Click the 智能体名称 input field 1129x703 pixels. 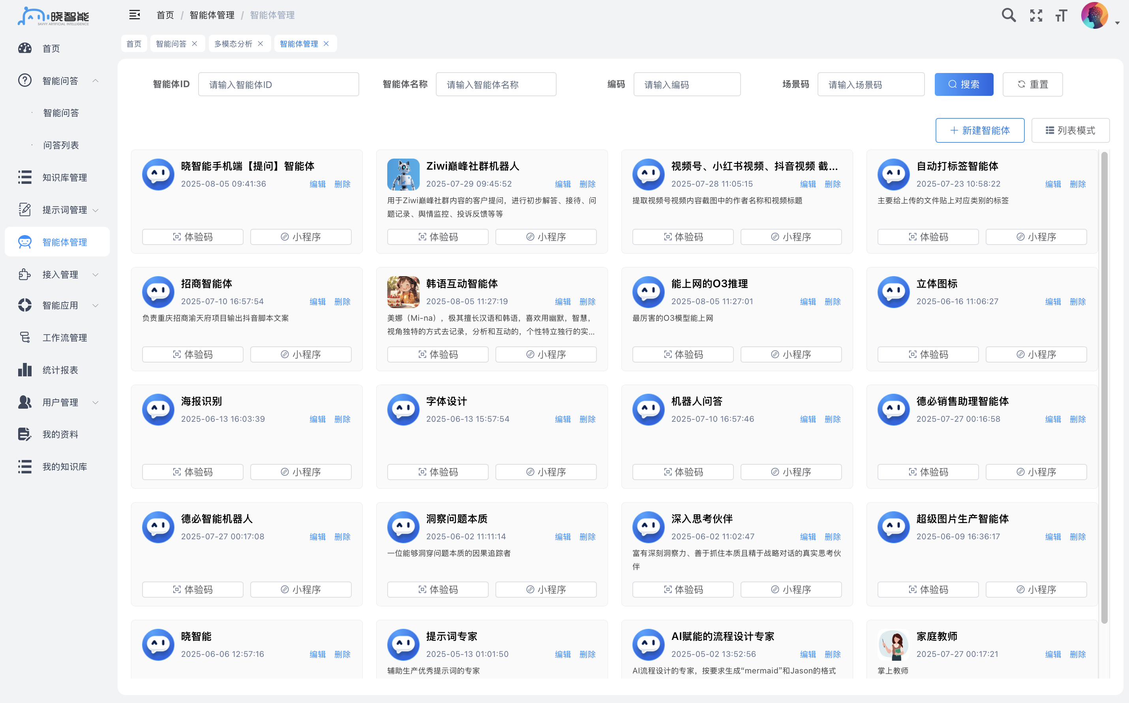(495, 84)
